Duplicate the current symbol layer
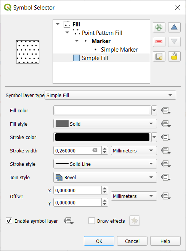The height and width of the screenshot is (251, 186). click(159, 56)
